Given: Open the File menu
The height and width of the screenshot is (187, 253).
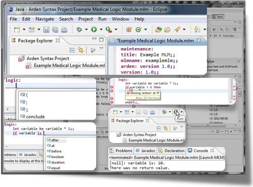Looking at the screenshot, I should (x=13, y=19).
